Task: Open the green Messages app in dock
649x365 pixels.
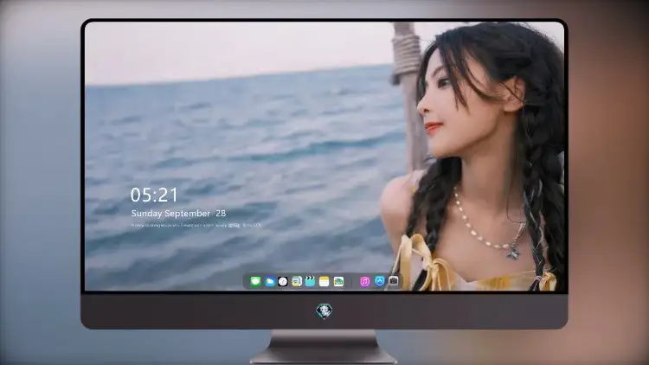Action: [x=255, y=281]
